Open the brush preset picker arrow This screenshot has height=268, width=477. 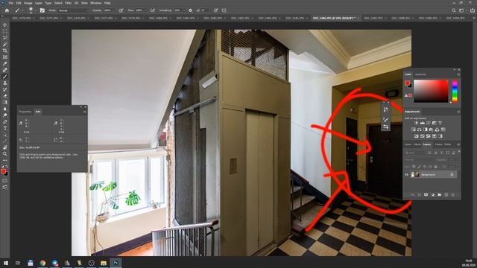[x=36, y=10]
